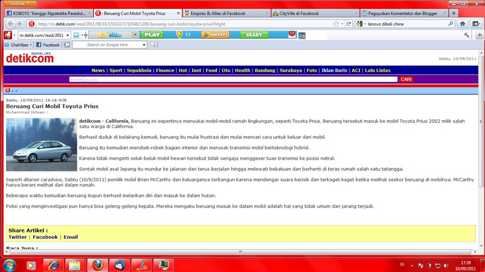This screenshot has width=485, height=272.
Task: Expand the ChatVibes dropdown
Action: pos(31,45)
